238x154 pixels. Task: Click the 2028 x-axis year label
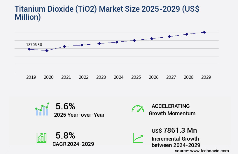tap(188, 77)
